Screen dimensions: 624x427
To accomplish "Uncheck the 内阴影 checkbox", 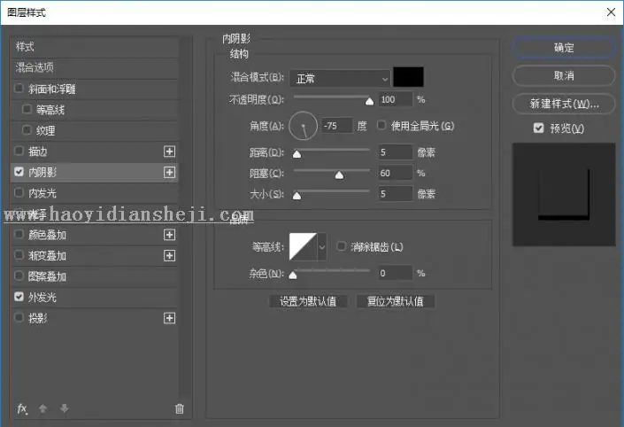I will click(19, 171).
